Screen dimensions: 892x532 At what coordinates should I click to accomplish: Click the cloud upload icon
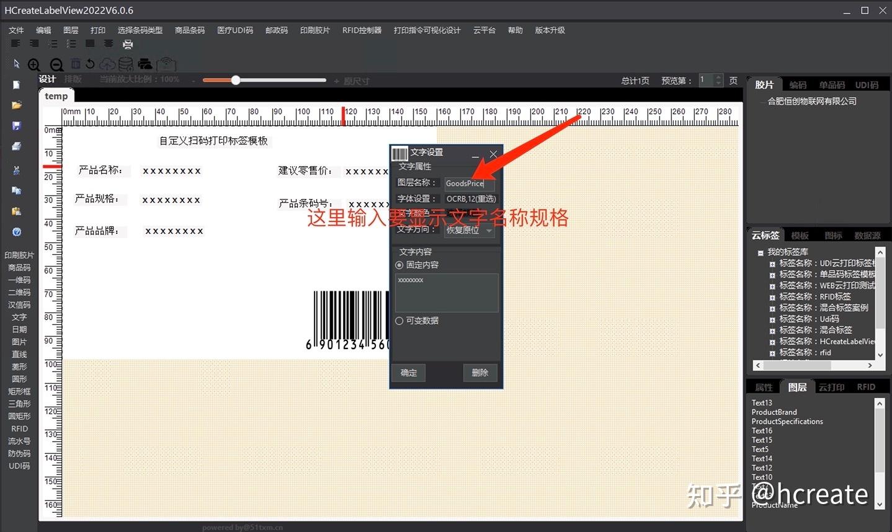point(107,64)
